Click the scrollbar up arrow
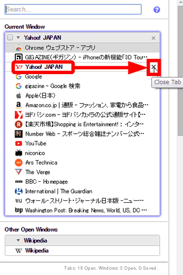This screenshot has width=183, height=275. (x=181, y=2)
